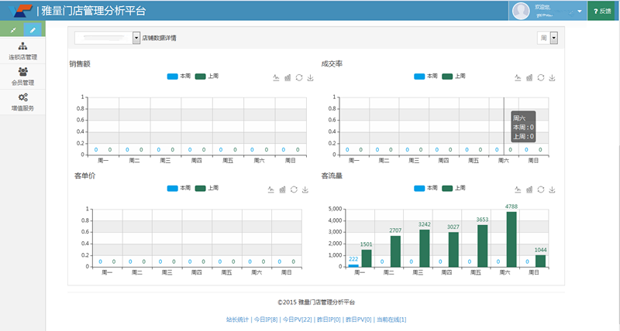The height and width of the screenshot is (331, 620).
Task: Download the 客流量 chart image
Action: tap(553, 189)
